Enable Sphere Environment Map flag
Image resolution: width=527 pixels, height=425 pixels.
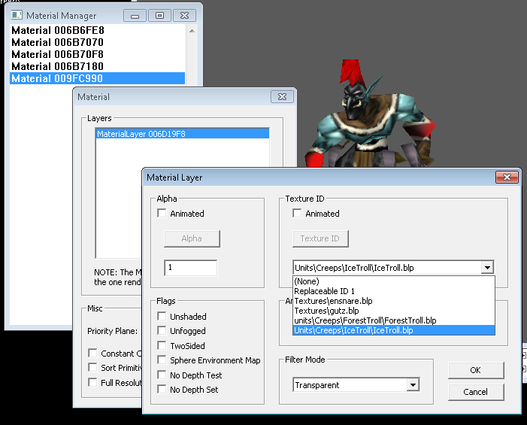click(162, 360)
